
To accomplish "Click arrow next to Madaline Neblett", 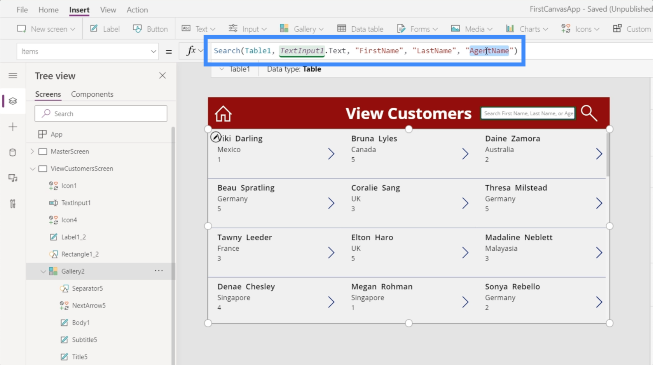I will point(599,253).
